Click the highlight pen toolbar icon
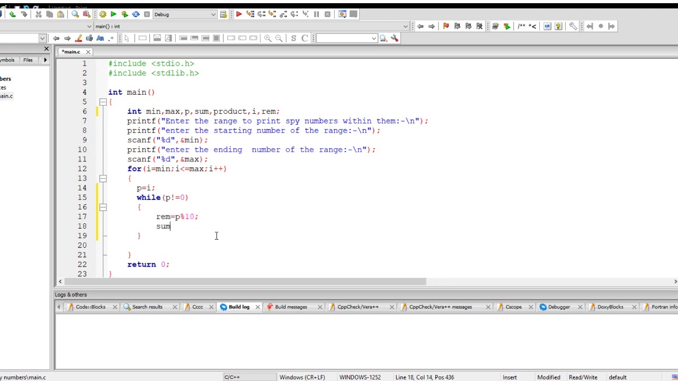Image resolution: width=678 pixels, height=381 pixels. tap(78, 38)
